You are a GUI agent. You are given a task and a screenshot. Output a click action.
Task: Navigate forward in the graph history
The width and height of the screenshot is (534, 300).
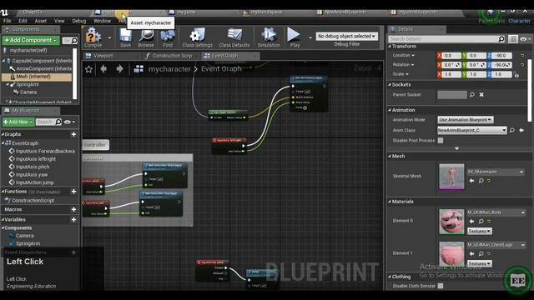pos(119,69)
